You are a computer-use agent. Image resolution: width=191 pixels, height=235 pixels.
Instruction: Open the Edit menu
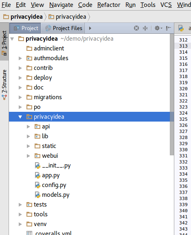pyautogui.click(x=21, y=5)
